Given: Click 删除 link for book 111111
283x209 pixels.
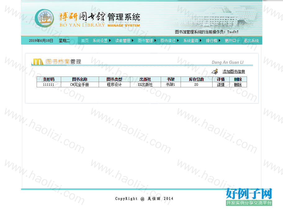Looking at the screenshot, I should coord(238,85).
